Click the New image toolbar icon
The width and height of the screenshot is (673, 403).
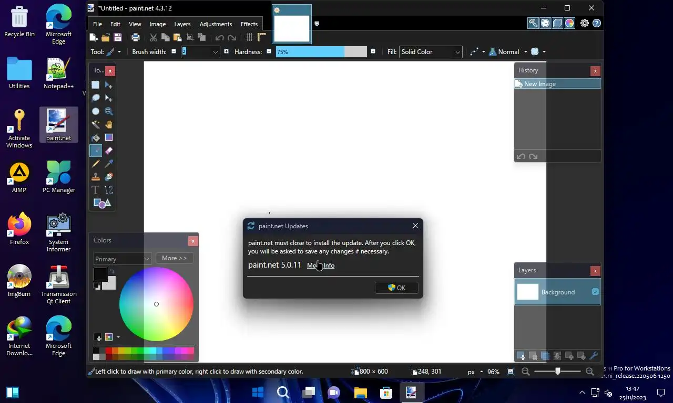[x=94, y=37]
